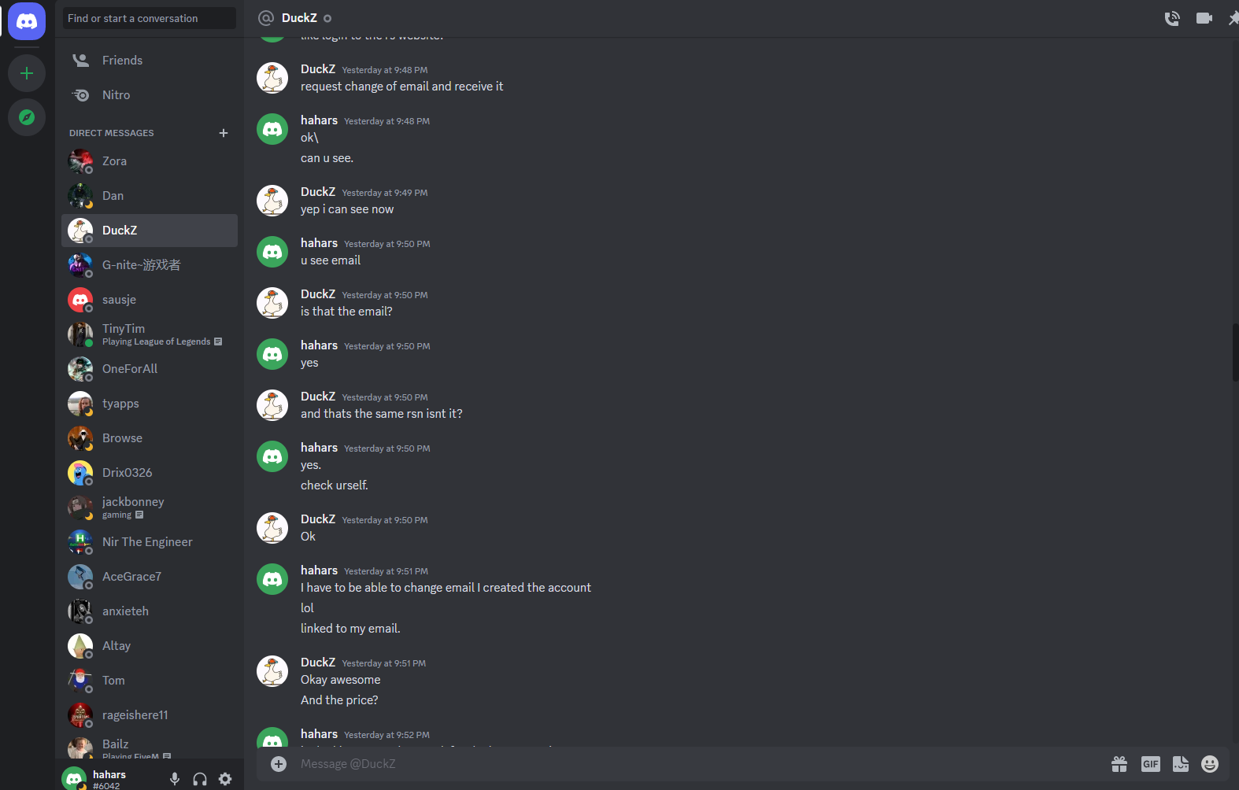Start a video call icon
Screen dimensions: 1239x790
(1204, 18)
